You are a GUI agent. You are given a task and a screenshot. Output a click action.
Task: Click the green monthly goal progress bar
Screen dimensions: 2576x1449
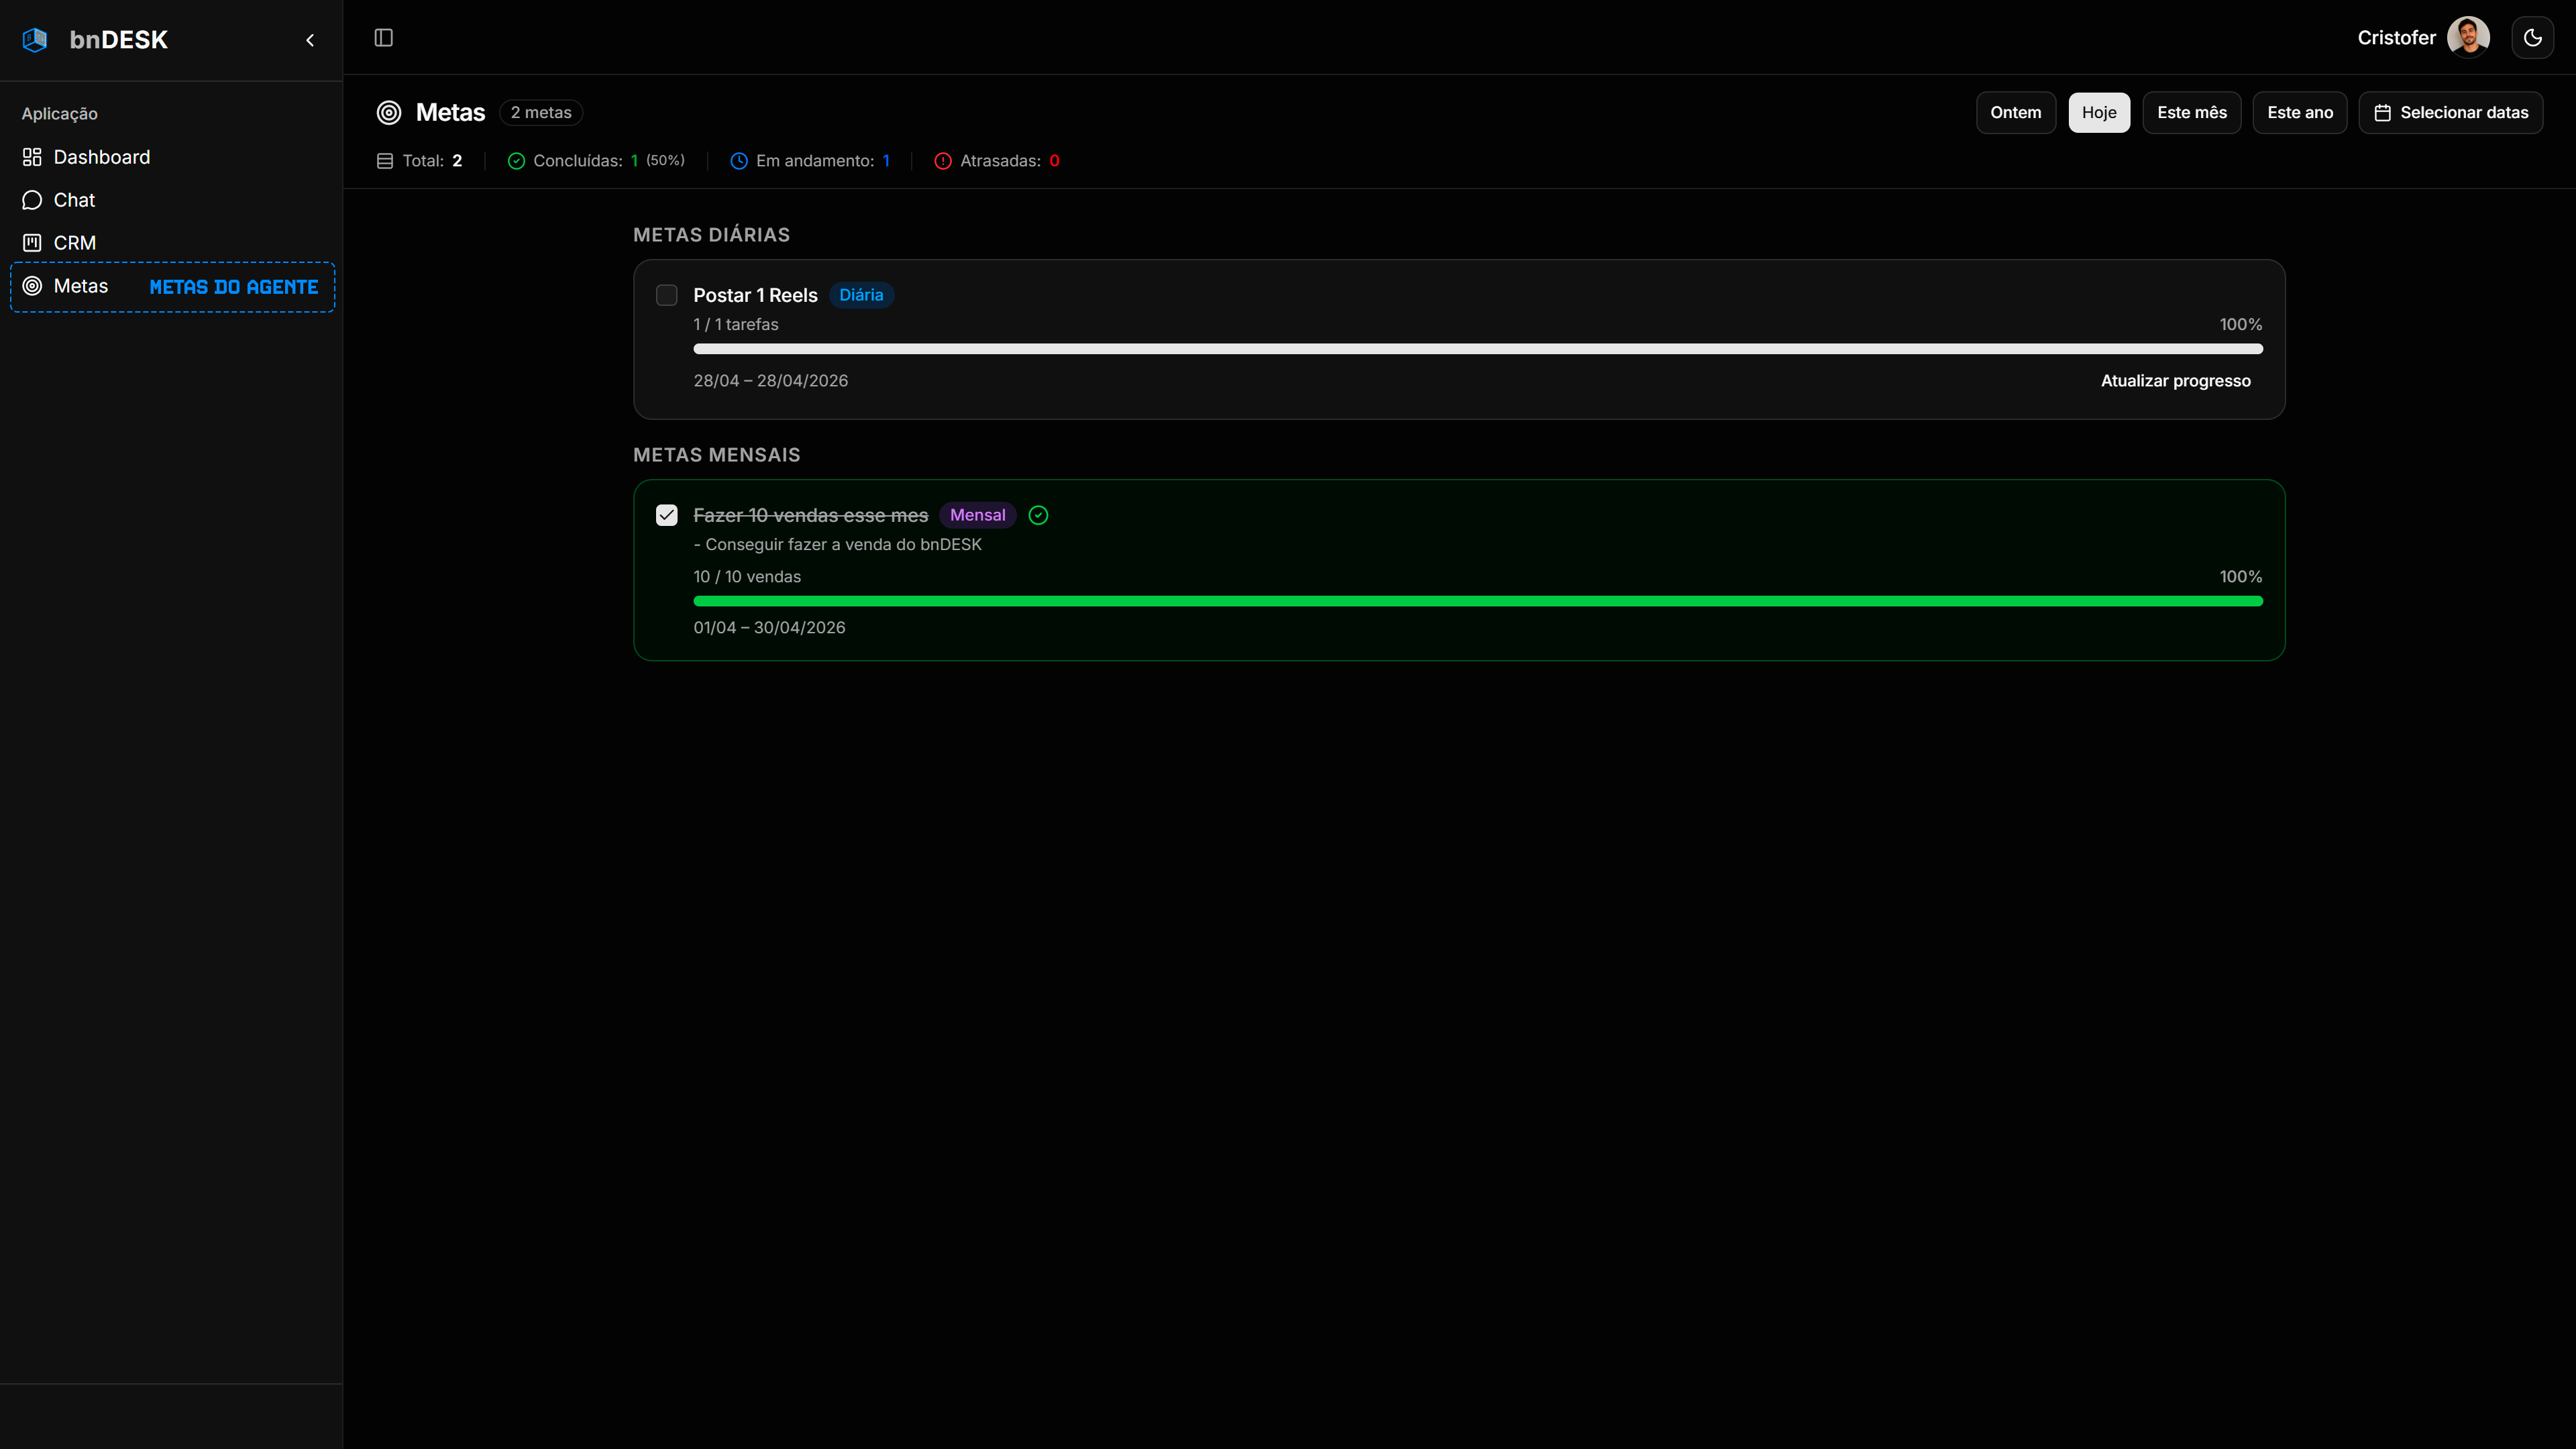pos(1477,601)
